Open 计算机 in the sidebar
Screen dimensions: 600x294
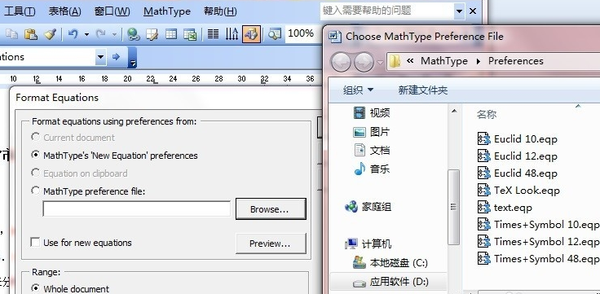click(368, 244)
